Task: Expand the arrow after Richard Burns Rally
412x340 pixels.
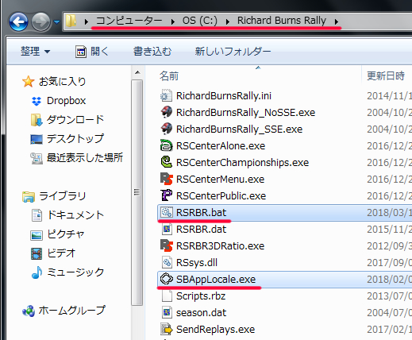Action: [337, 21]
